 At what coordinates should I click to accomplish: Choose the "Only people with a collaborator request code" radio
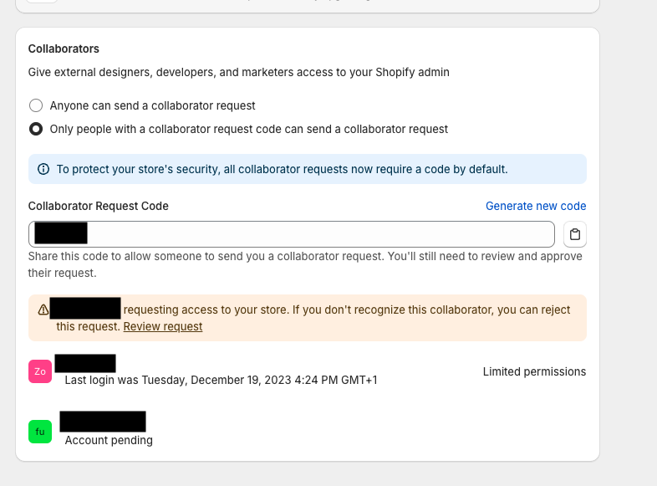[x=36, y=129]
